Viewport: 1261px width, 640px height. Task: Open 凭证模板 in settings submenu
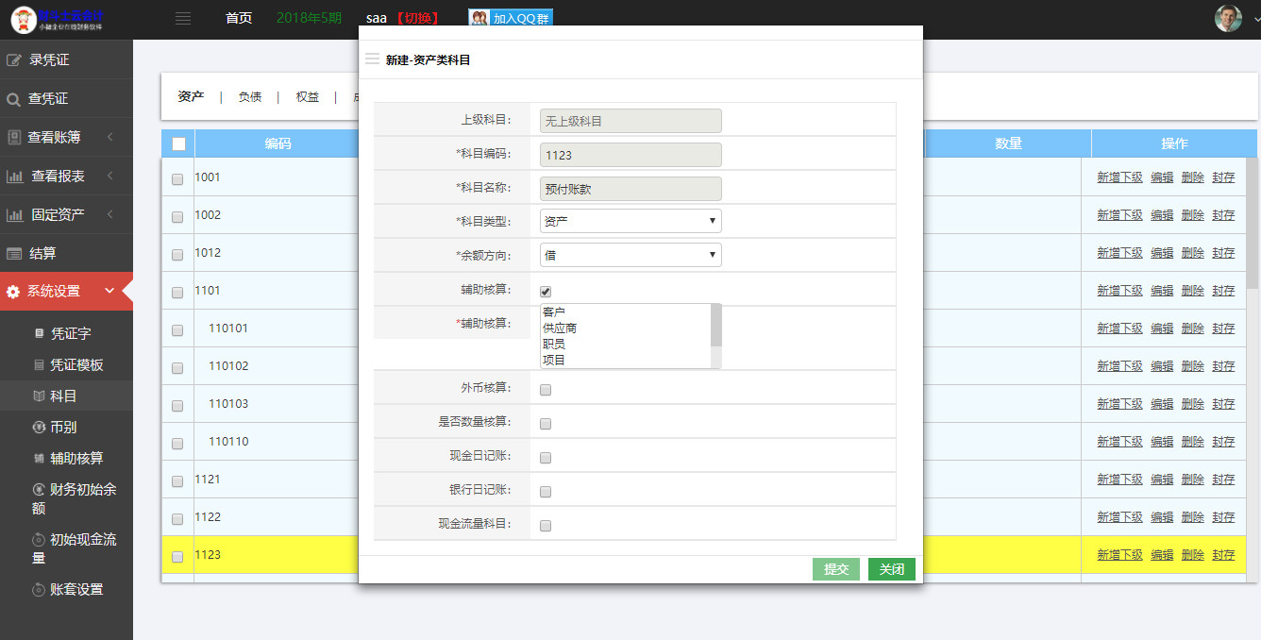pos(76,365)
